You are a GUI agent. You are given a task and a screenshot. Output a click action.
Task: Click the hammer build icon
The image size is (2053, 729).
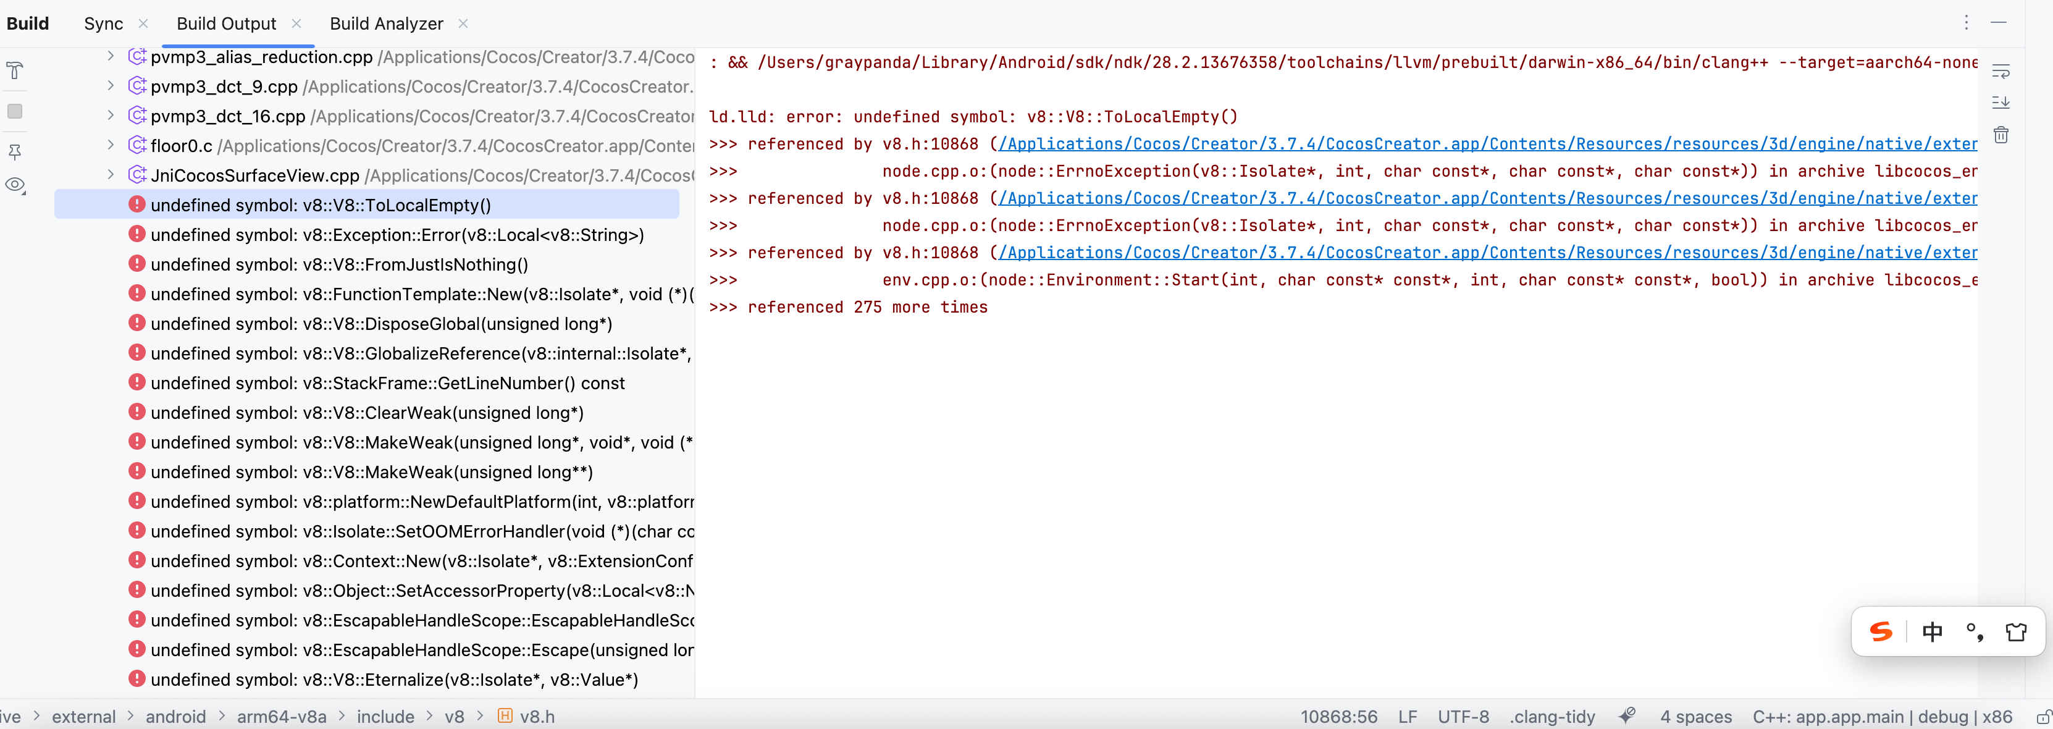click(15, 71)
